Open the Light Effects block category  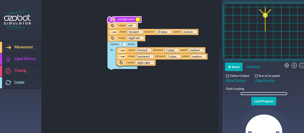tap(21, 59)
